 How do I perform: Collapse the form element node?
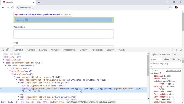coord(16,80)
